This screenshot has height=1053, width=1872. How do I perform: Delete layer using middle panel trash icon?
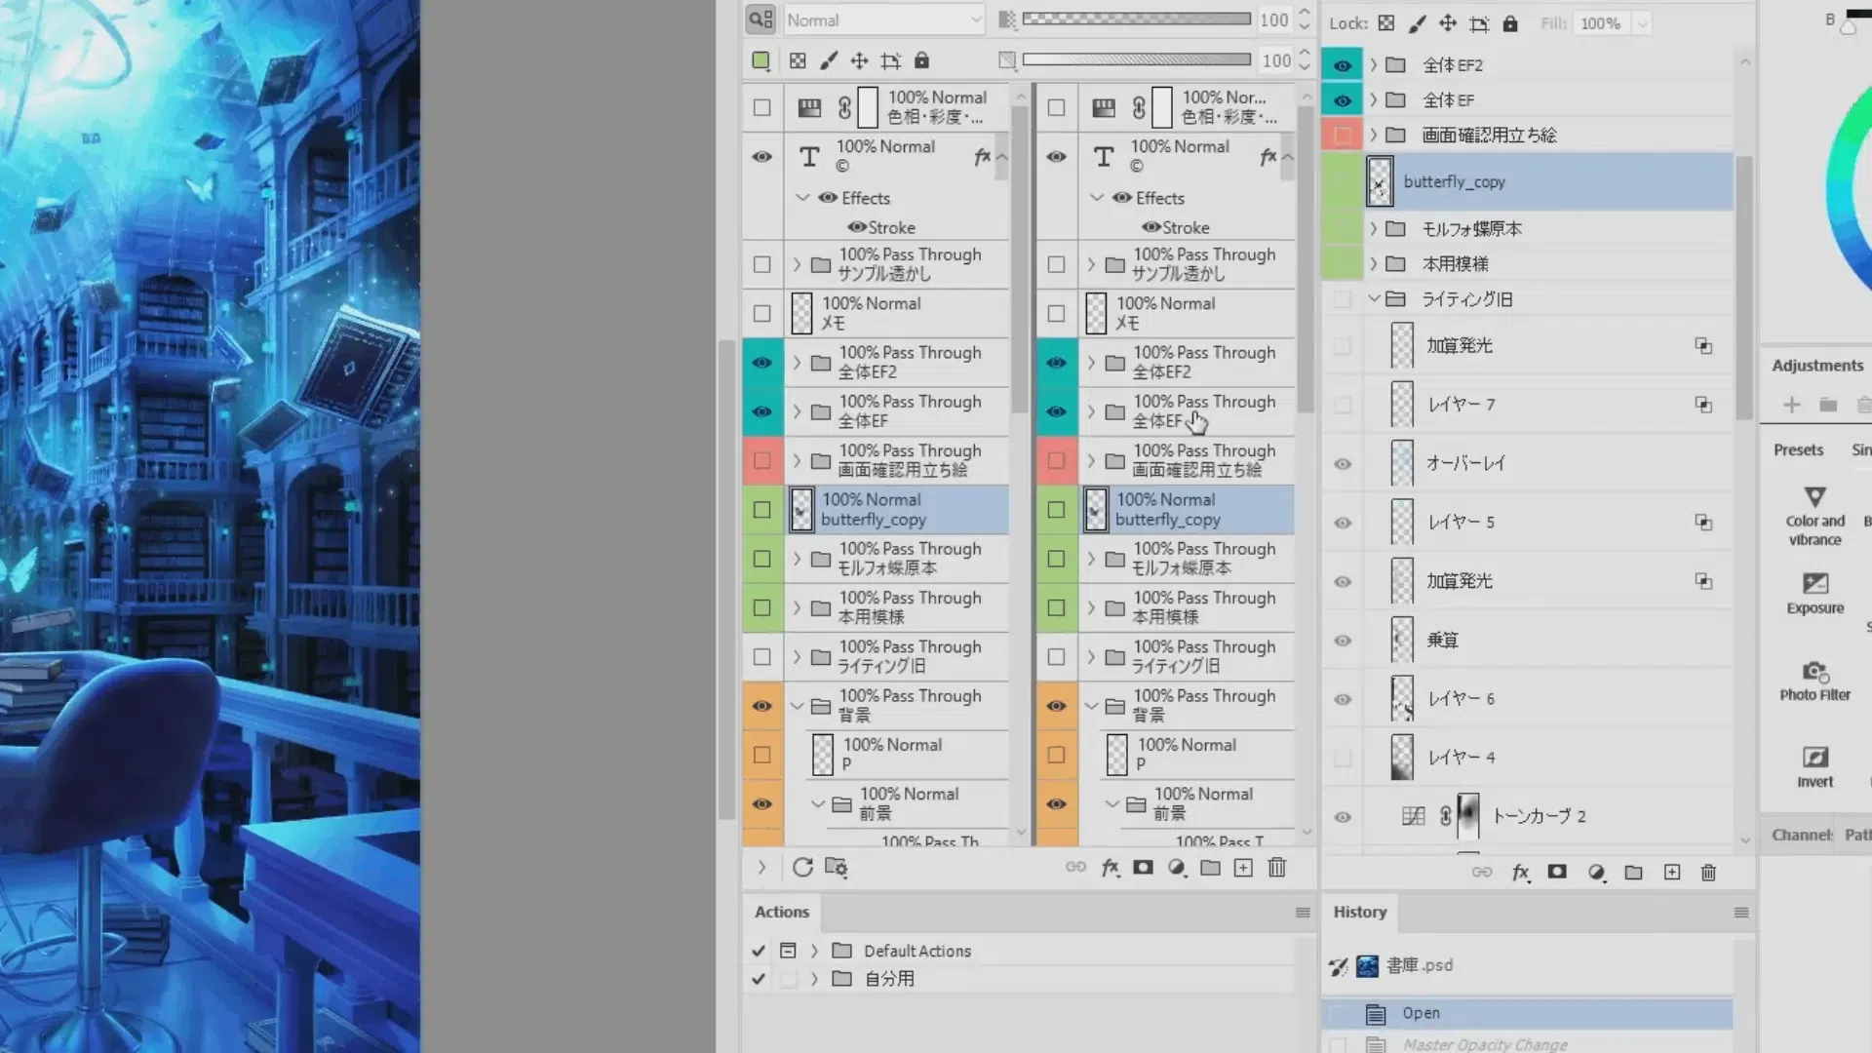1277,867
